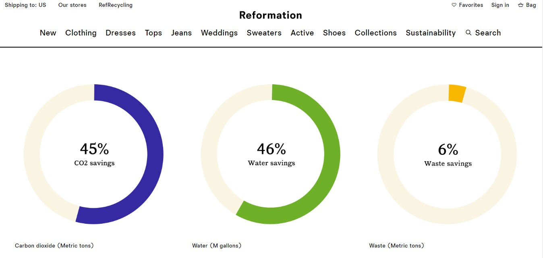The image size is (543, 258).
Task: Open the shopping Bag icon
Action: click(520, 5)
